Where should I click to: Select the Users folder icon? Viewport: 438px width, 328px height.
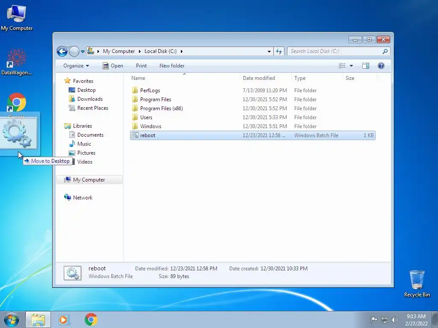click(135, 117)
